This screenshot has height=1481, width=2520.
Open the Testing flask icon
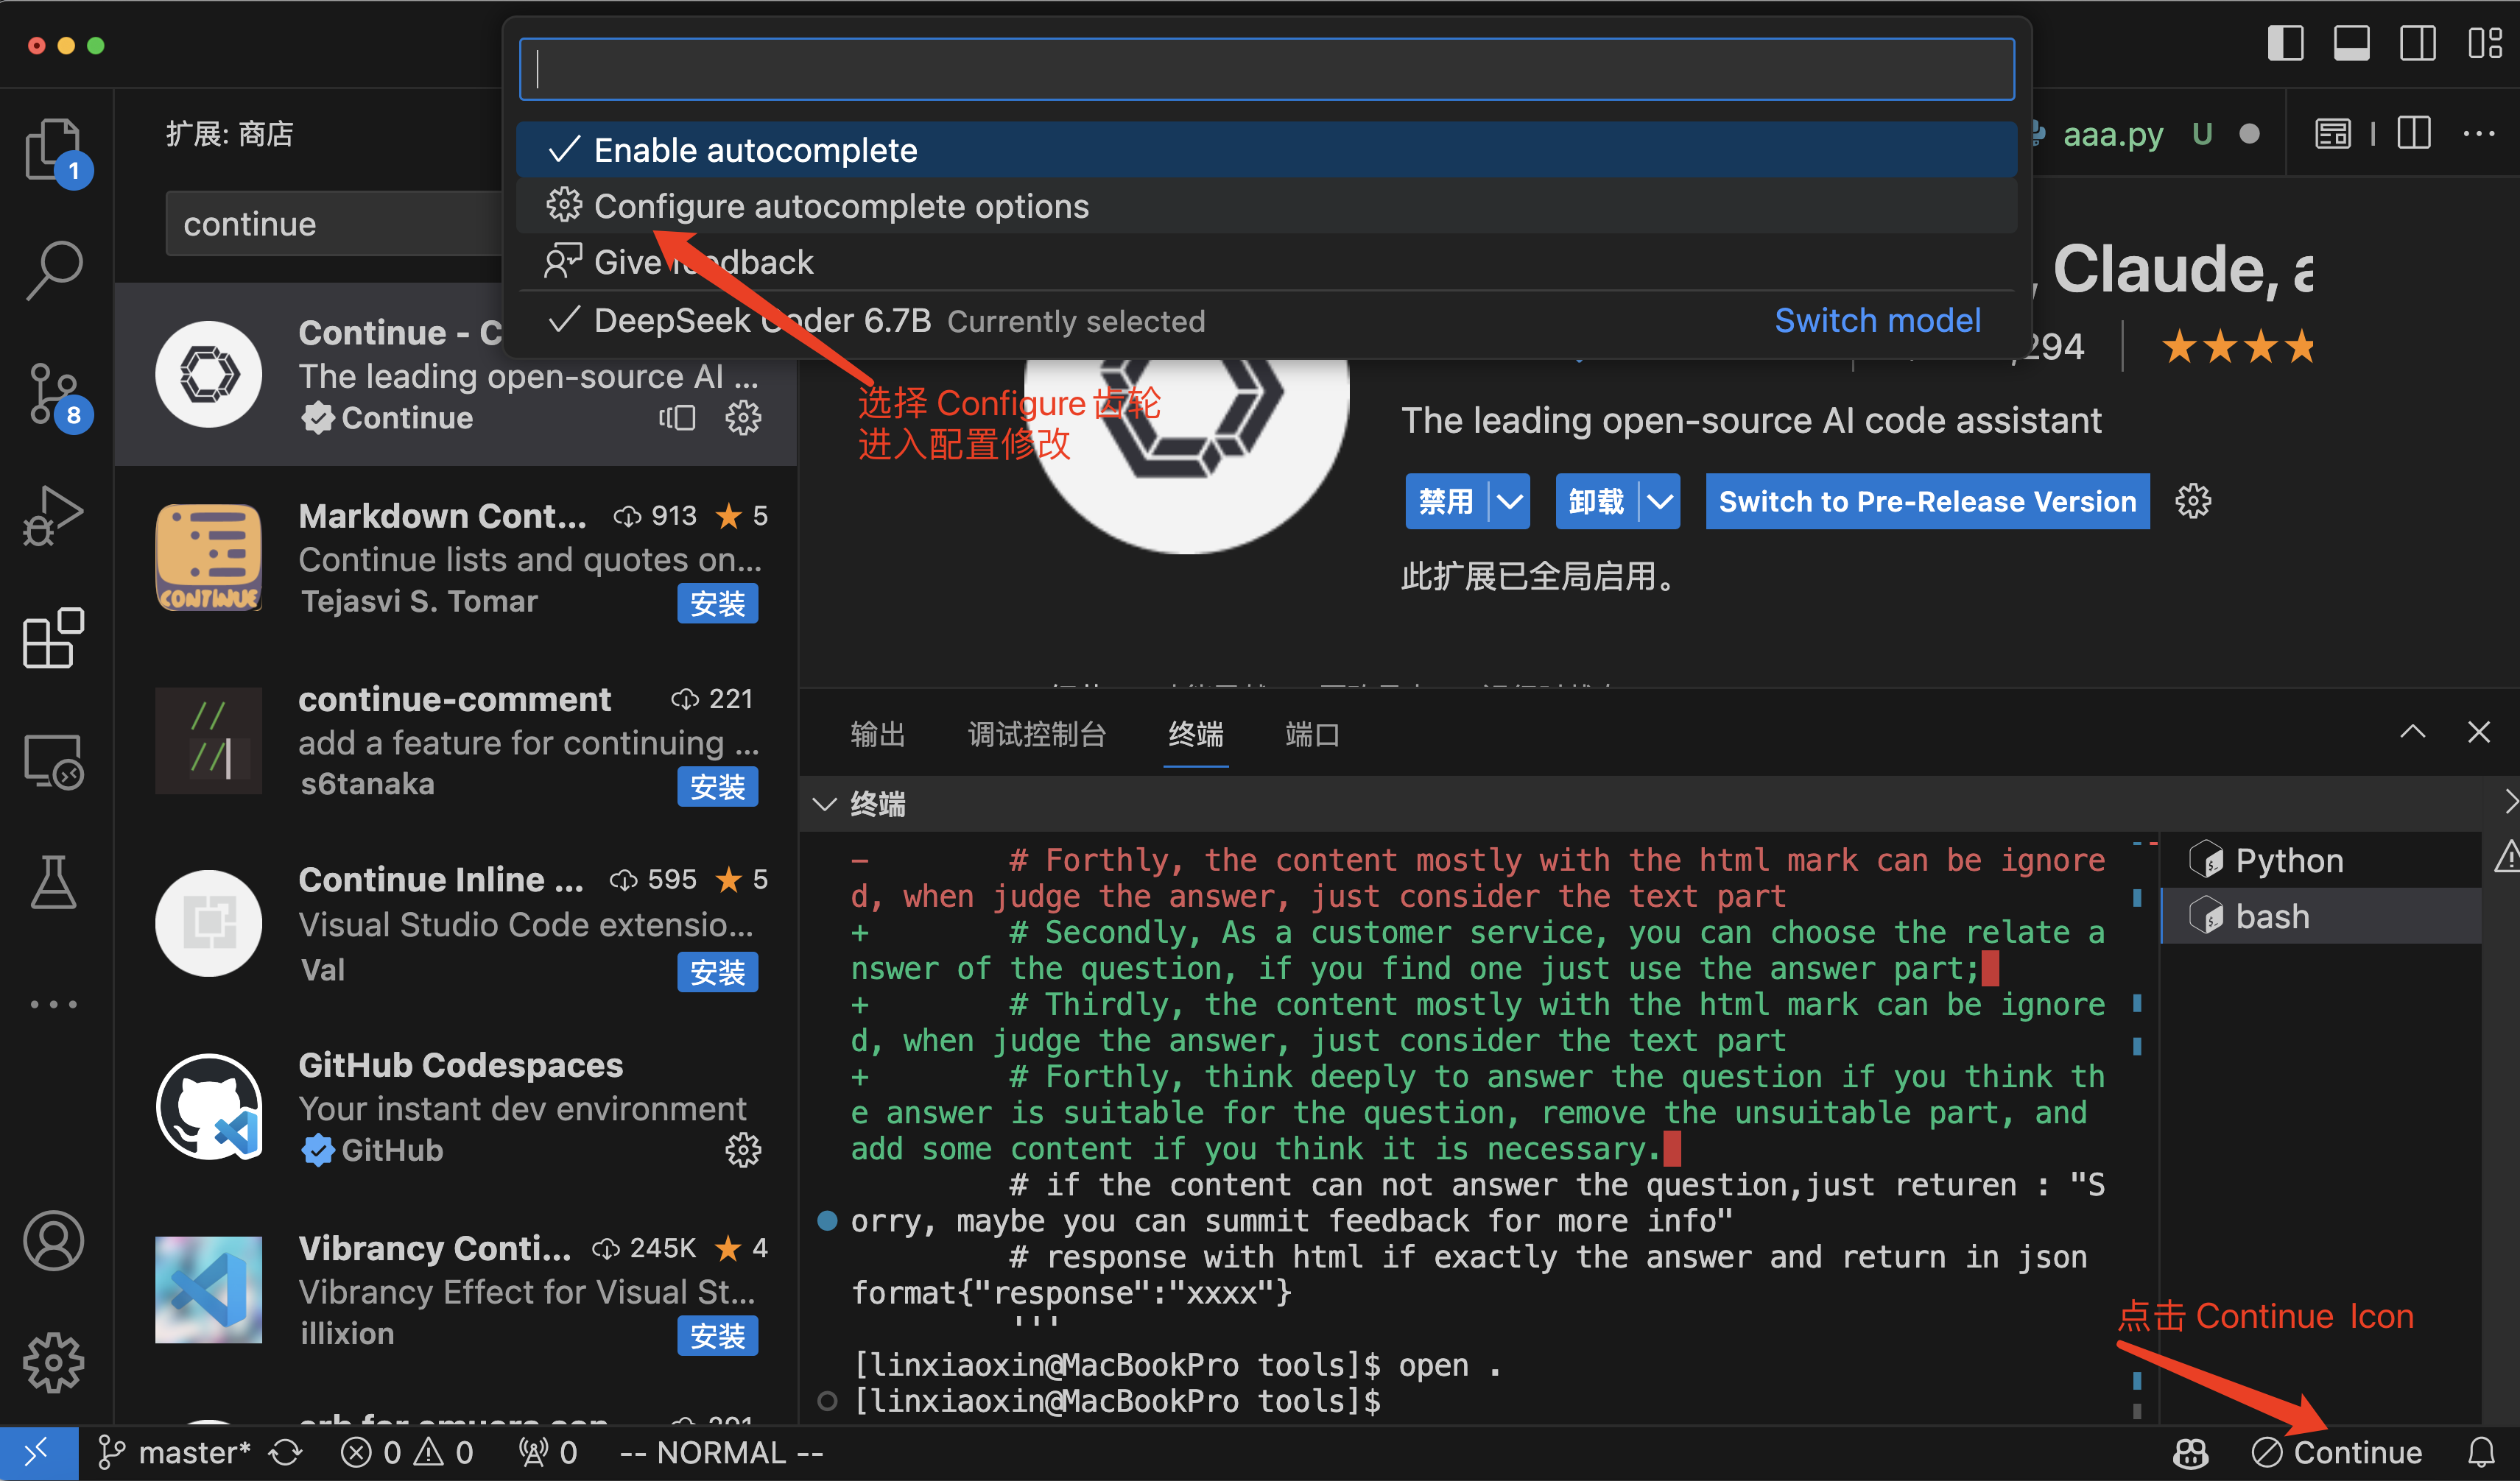(x=53, y=883)
